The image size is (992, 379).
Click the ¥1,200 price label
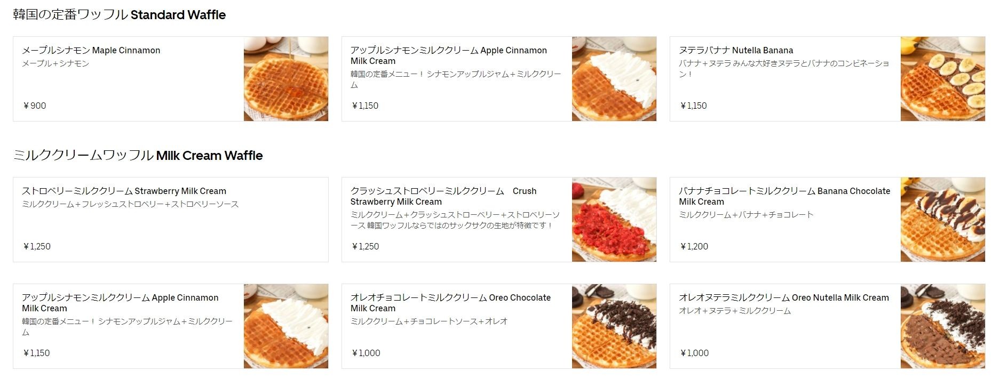coord(694,246)
